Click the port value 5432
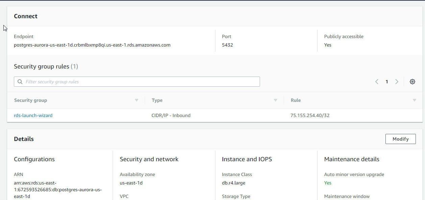 coord(228,45)
